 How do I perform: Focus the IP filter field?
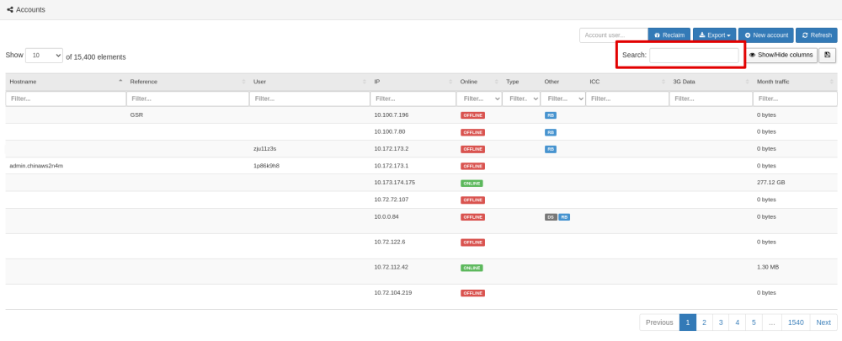413,99
